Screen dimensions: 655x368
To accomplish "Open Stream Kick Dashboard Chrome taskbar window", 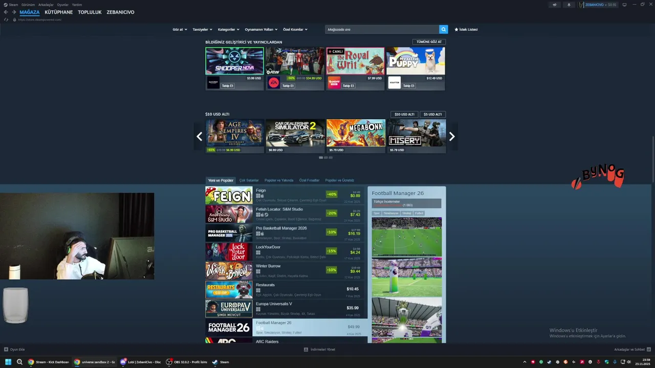I will pos(49,362).
